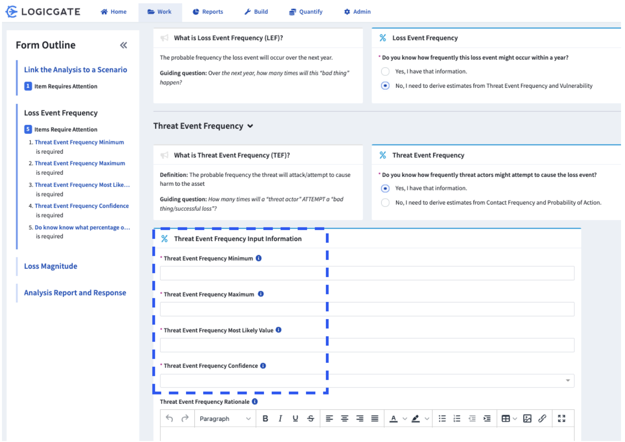Viewport: 625px width, 442px height.
Task: Click info icon next to Threat Event Frequency Minimum
Action: pyautogui.click(x=259, y=258)
